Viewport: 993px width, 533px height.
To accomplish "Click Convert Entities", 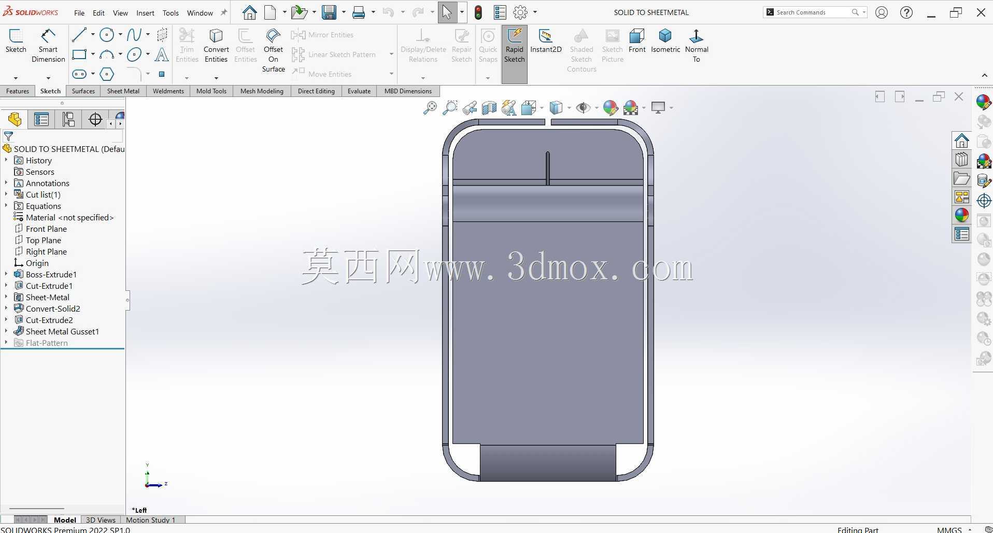I will point(216,46).
